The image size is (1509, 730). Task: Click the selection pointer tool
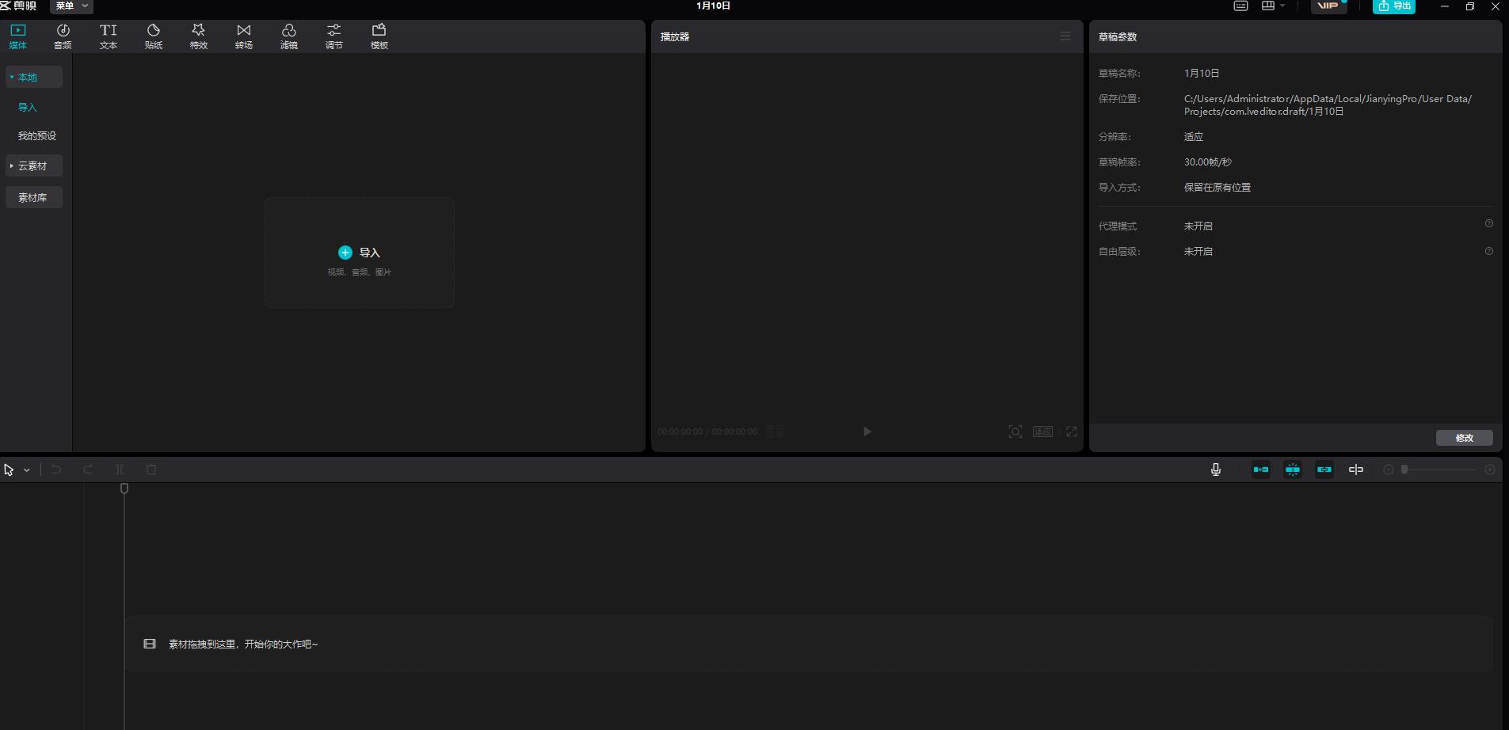click(x=9, y=470)
